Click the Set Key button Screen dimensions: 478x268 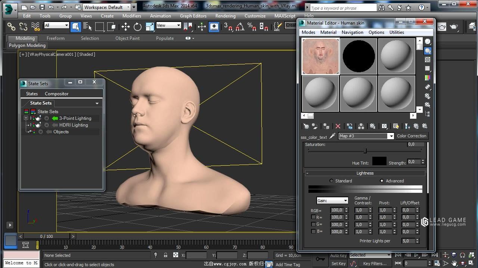tap(338, 264)
